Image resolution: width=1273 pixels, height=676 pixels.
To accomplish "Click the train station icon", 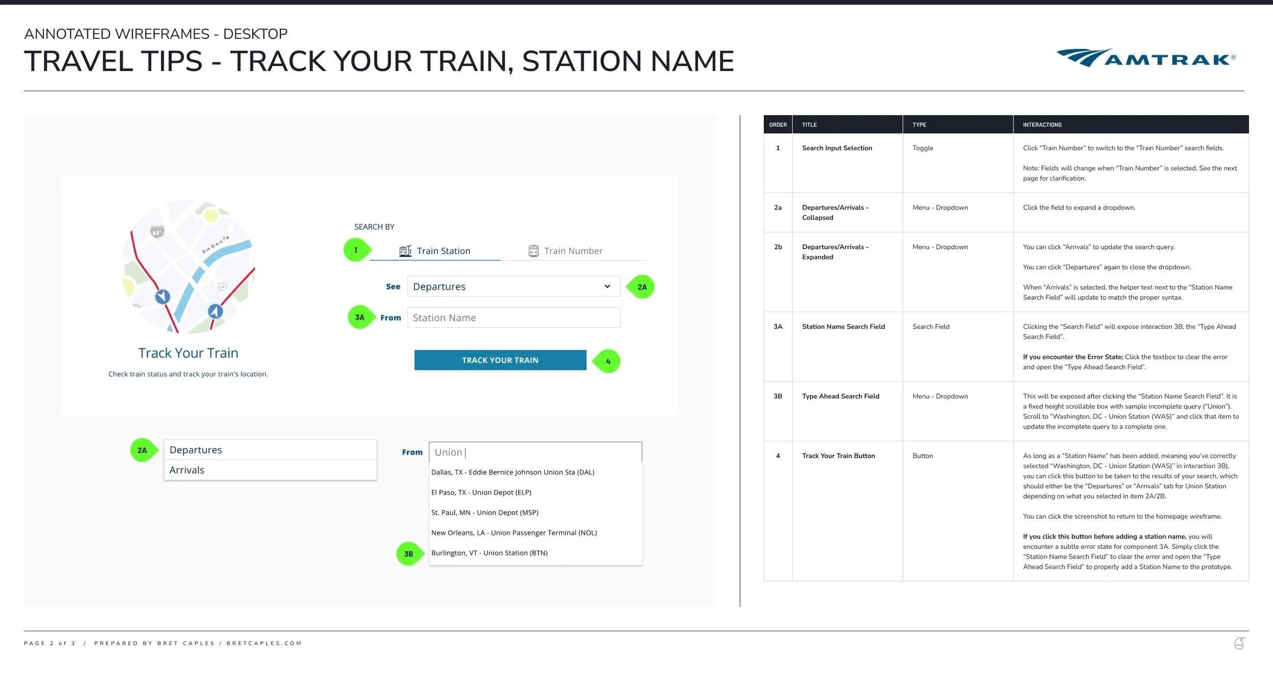I will click(405, 251).
